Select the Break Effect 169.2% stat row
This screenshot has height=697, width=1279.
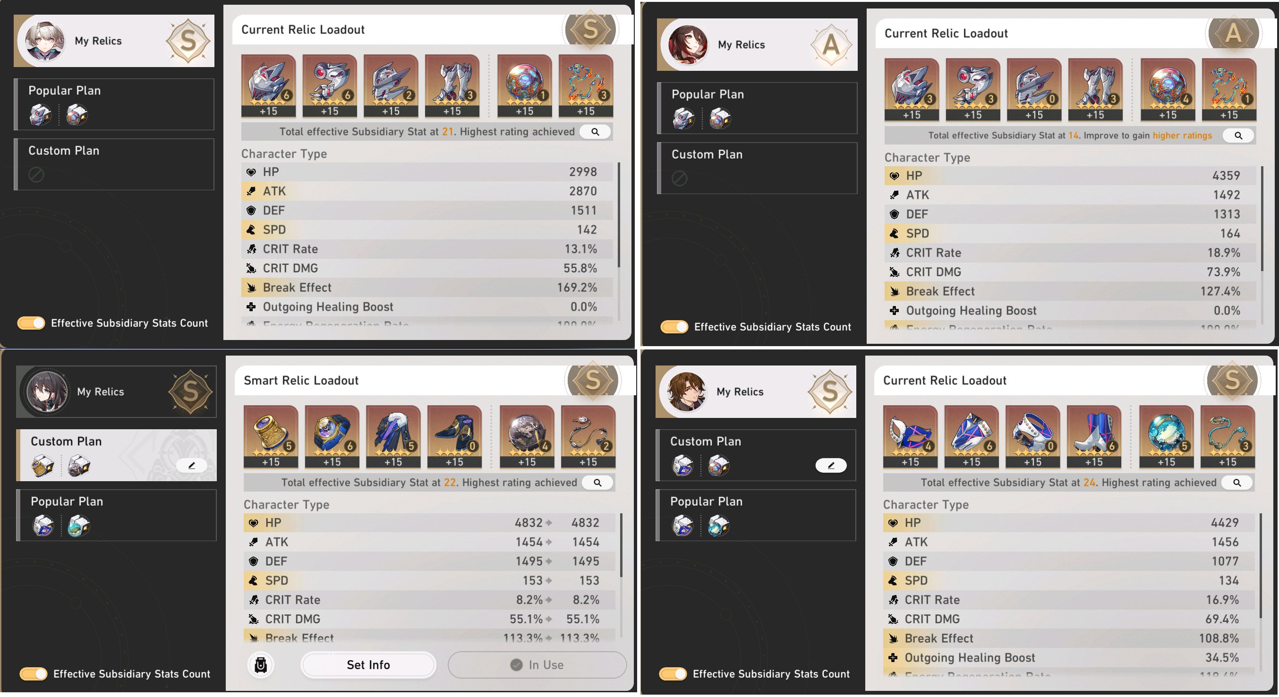point(427,288)
